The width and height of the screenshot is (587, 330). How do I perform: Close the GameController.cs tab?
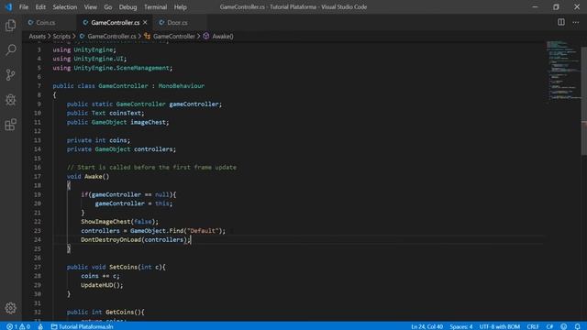(145, 22)
